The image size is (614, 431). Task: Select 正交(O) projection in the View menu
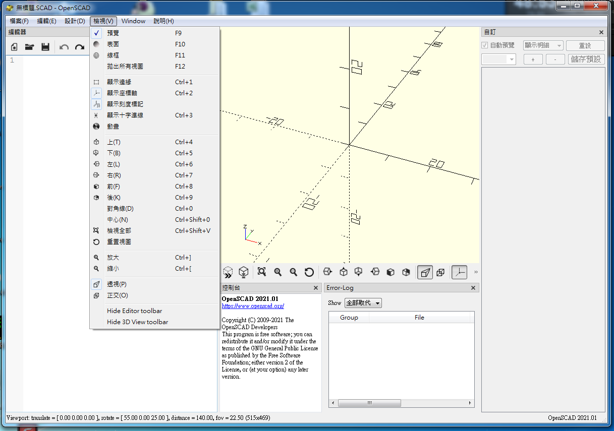[x=154, y=295]
